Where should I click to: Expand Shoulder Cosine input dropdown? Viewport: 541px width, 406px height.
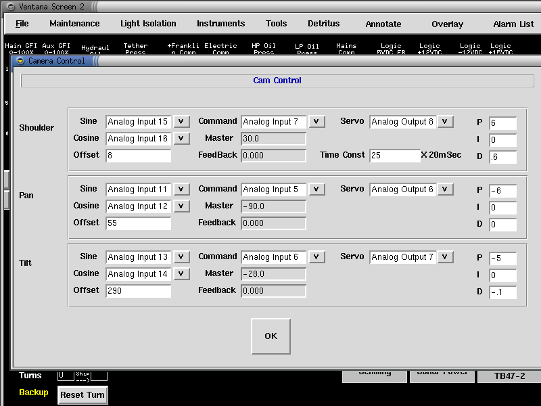181,139
